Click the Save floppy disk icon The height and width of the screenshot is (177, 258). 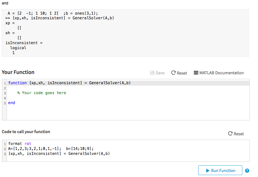point(152,73)
